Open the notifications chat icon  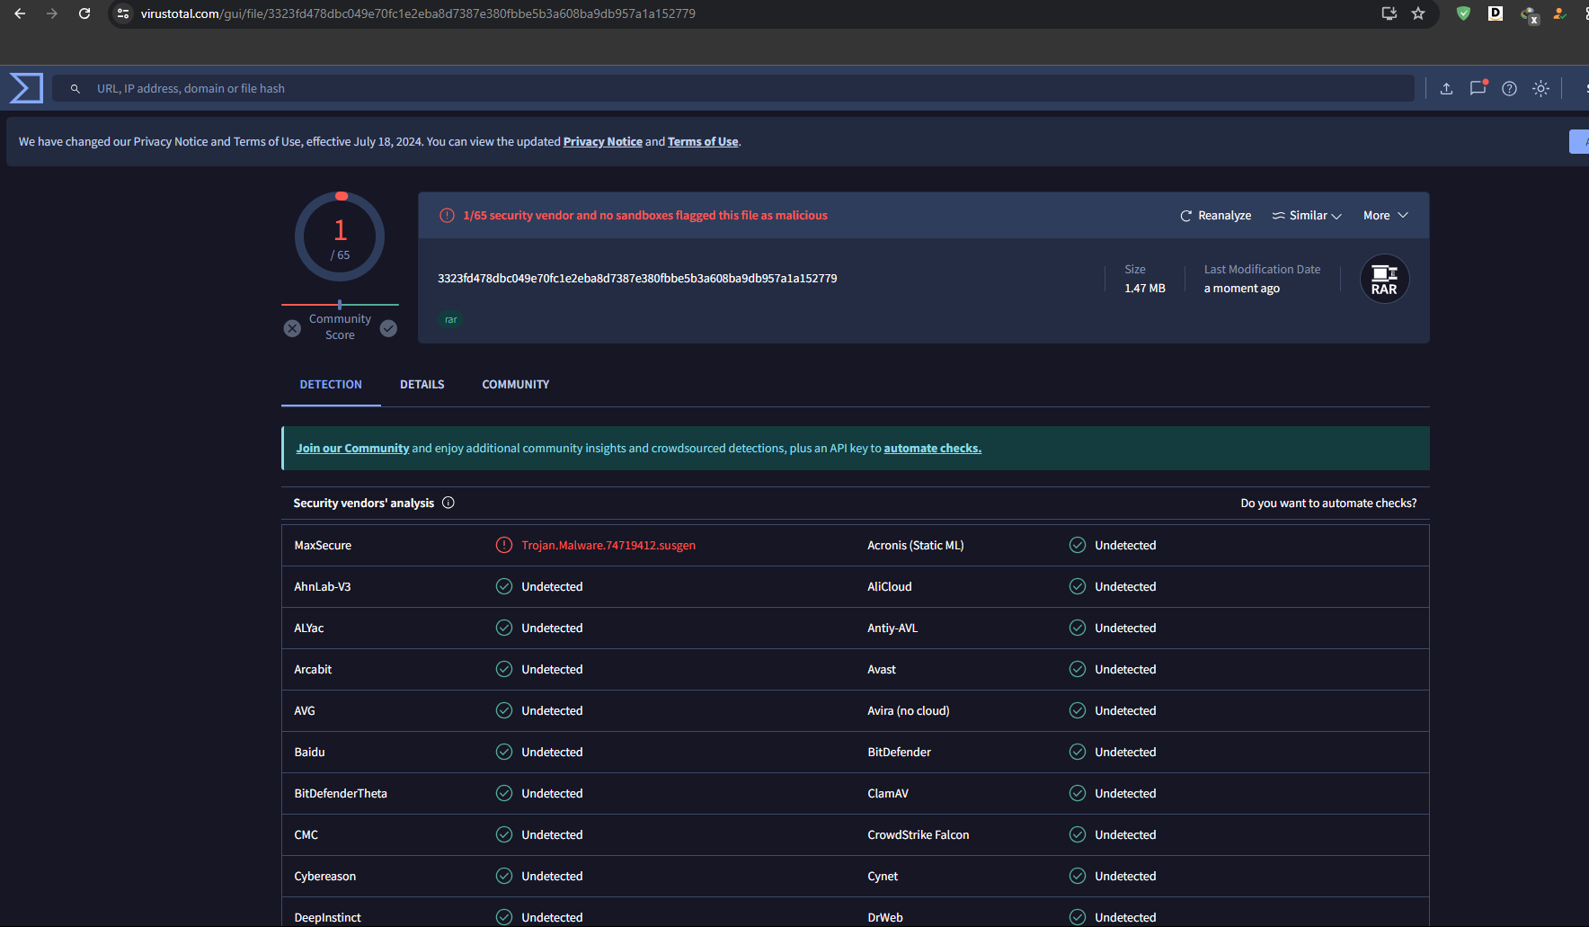pos(1478,88)
